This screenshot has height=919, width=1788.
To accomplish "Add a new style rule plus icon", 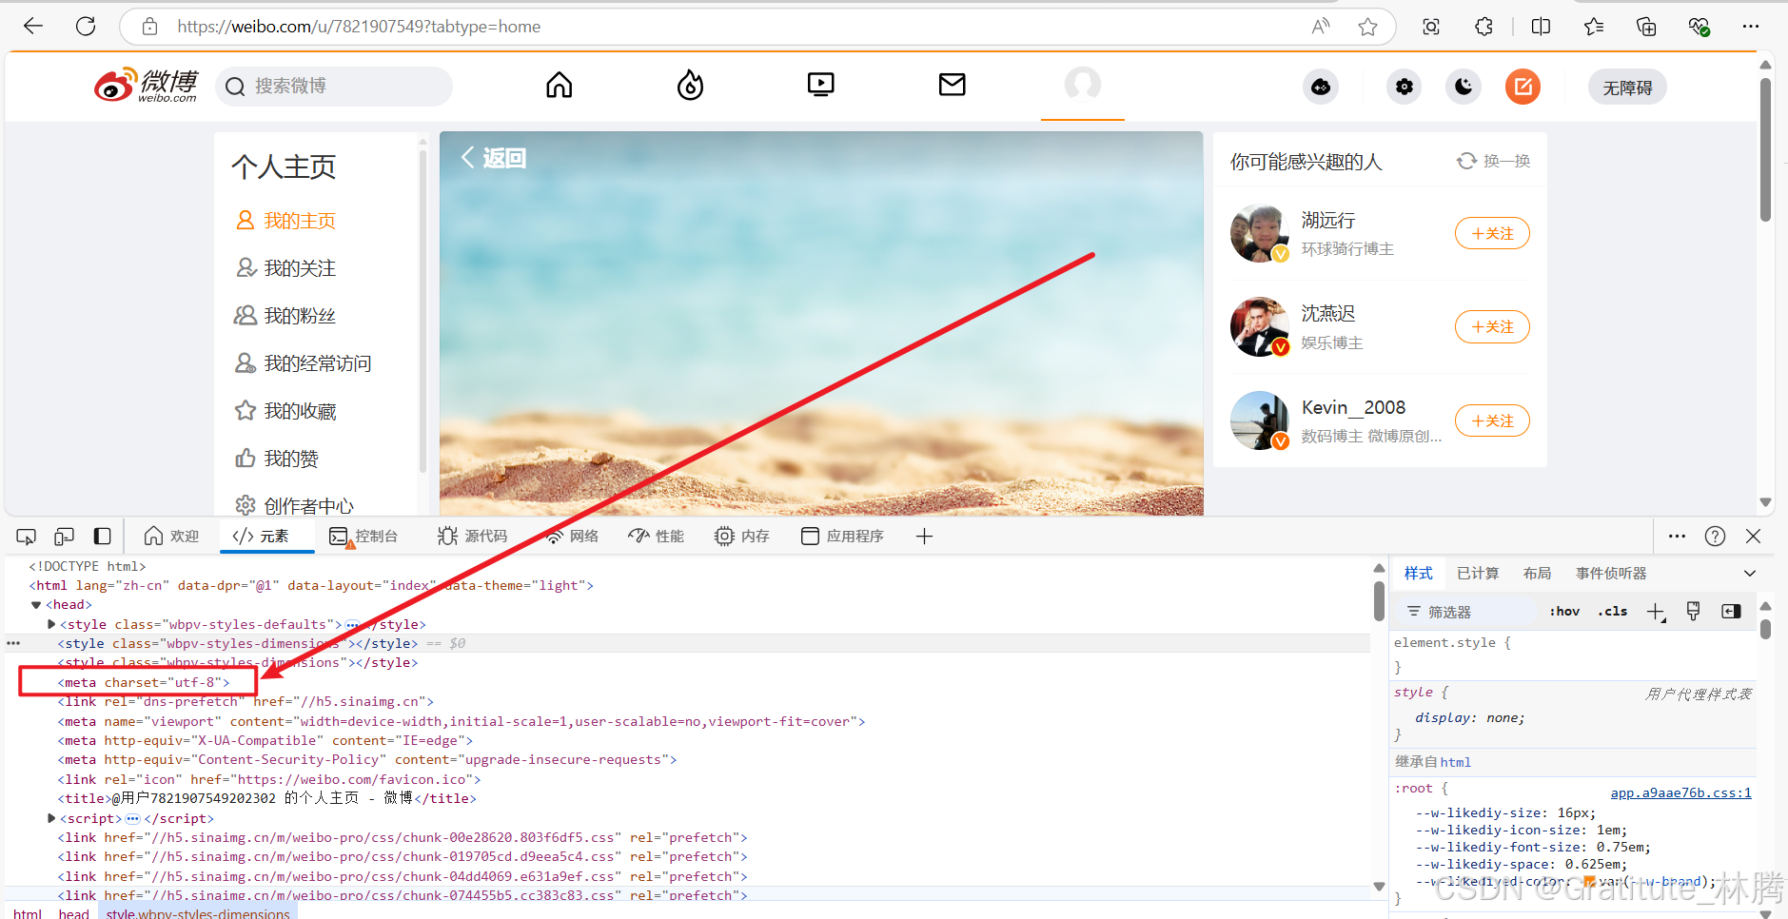I will (x=1656, y=612).
